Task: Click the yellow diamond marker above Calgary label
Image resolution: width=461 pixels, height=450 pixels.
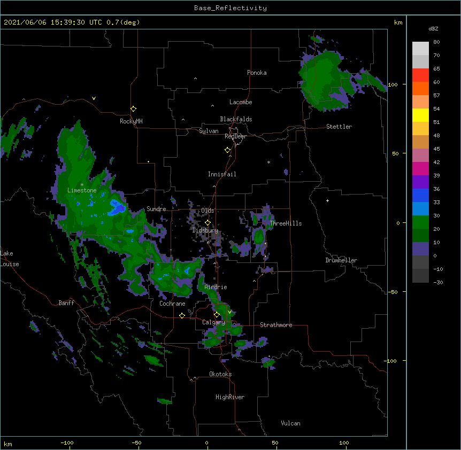Action: pos(217,315)
